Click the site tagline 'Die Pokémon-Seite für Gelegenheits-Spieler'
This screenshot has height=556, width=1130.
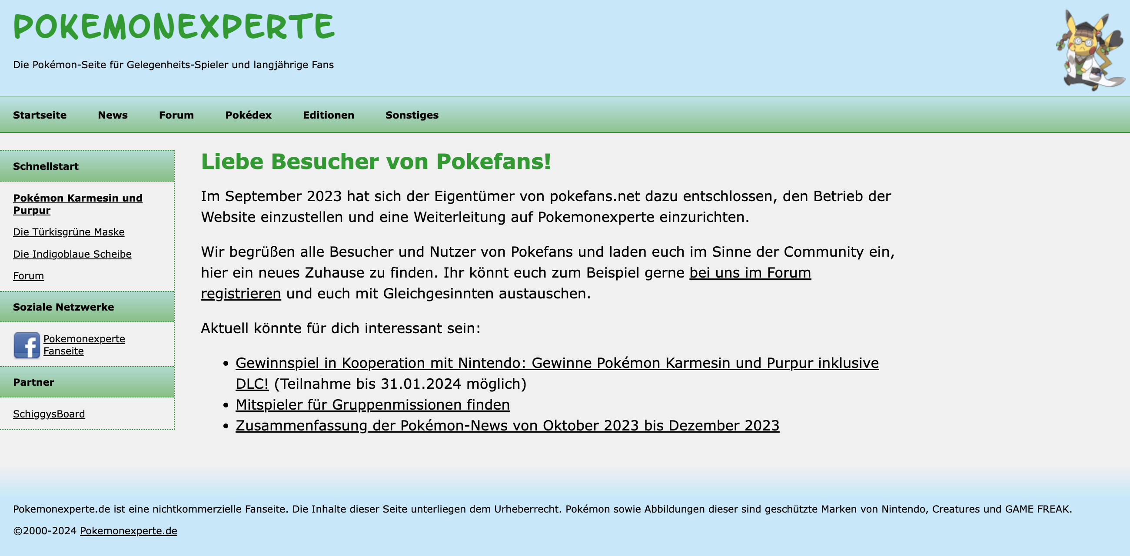point(173,65)
